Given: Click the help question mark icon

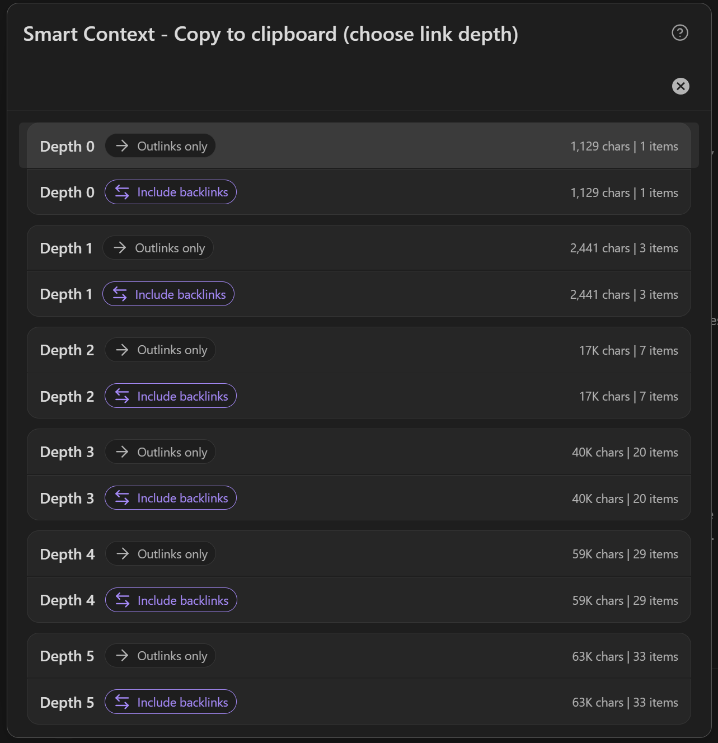Looking at the screenshot, I should [x=680, y=33].
